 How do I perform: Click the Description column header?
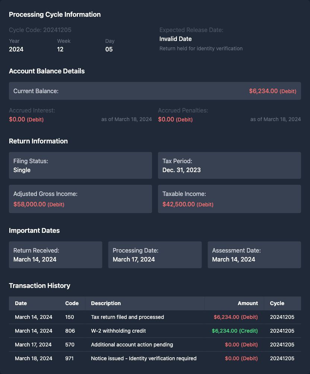click(x=106, y=303)
